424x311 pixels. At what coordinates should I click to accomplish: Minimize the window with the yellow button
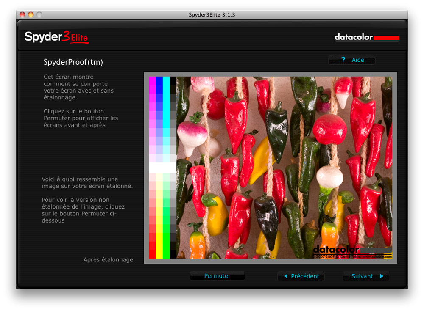tap(31, 14)
